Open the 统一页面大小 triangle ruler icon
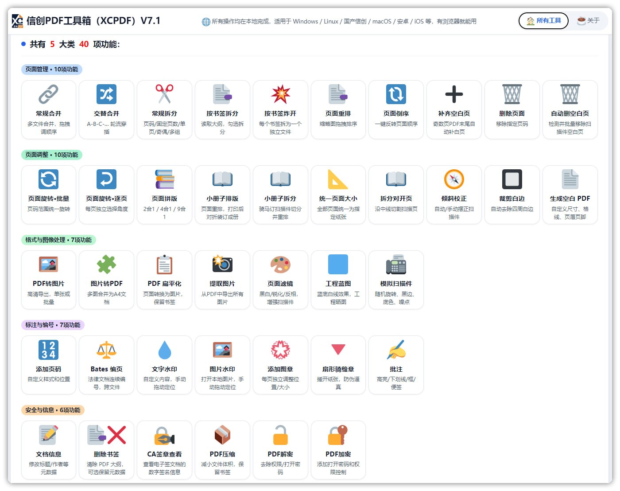Screen dimensions: 620x491 (x=338, y=179)
